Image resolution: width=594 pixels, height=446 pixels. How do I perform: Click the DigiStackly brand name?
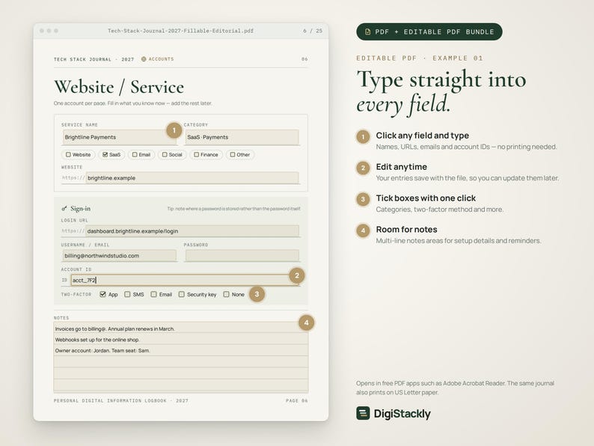[402, 413]
